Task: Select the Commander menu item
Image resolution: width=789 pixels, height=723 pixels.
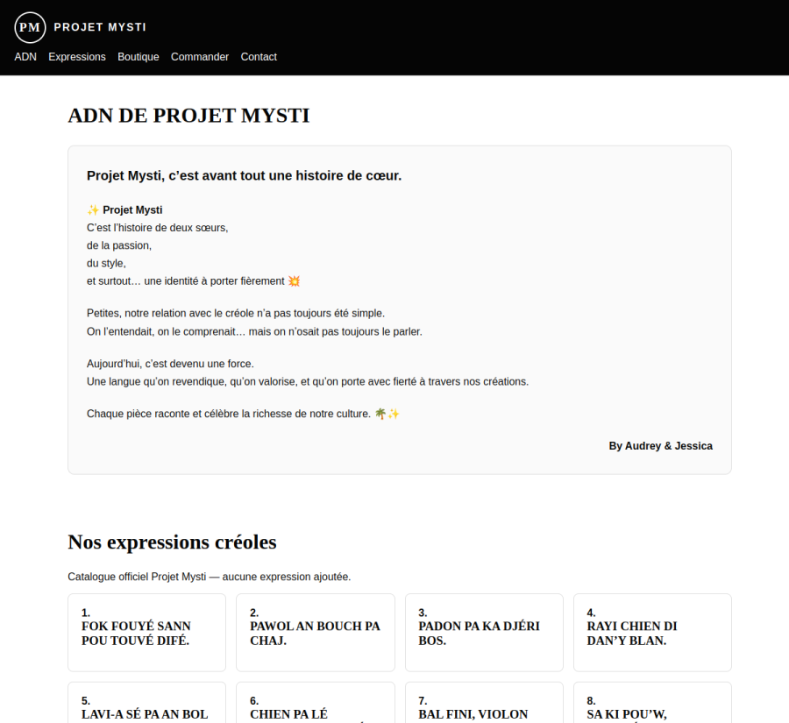Action: [200, 57]
